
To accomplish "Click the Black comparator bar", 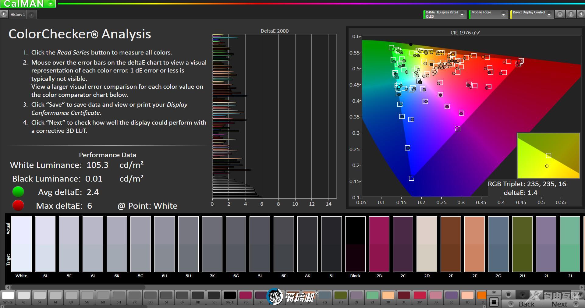I will click(x=355, y=244).
